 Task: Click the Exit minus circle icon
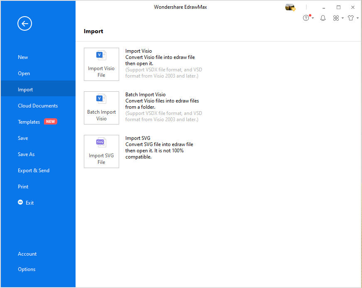pyautogui.click(x=20, y=202)
